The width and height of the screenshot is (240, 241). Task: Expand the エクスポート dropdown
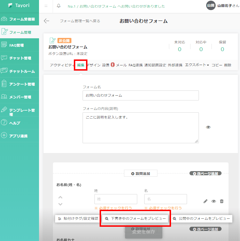(x=197, y=65)
